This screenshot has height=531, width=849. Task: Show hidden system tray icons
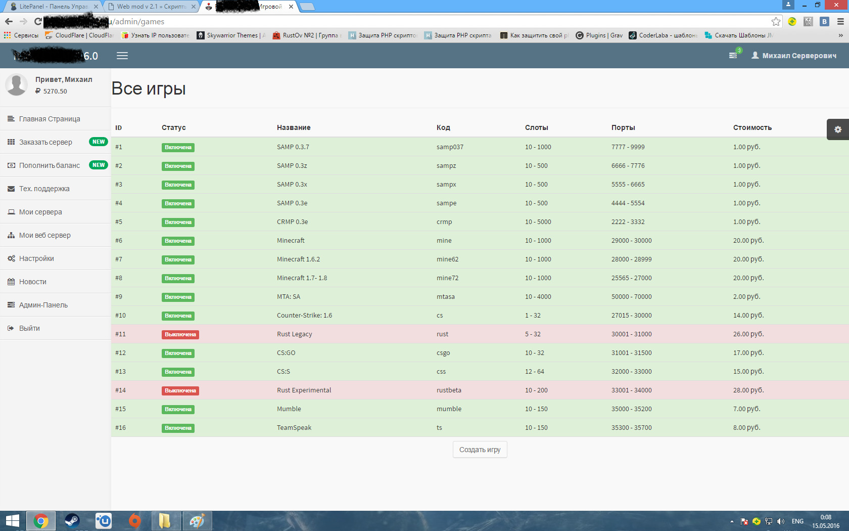[x=732, y=521]
